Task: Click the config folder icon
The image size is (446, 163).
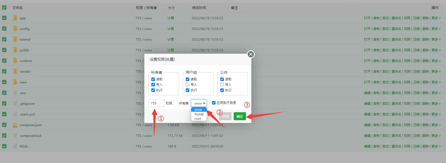Action: (15, 29)
